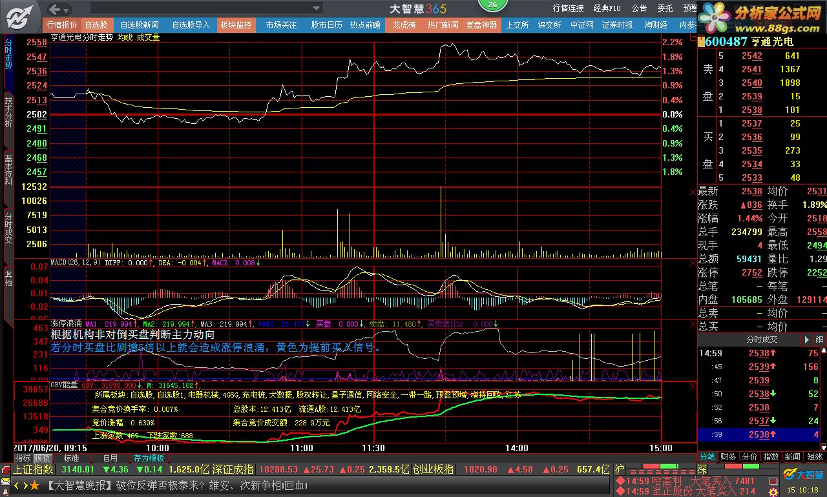The image size is (827, 497).
Task: Switch to the 指数 tab in right panel
Action: pyautogui.click(x=771, y=457)
